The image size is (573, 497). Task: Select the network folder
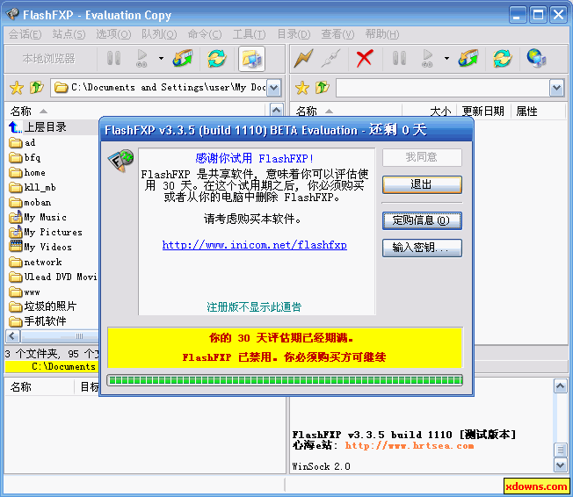click(x=35, y=263)
